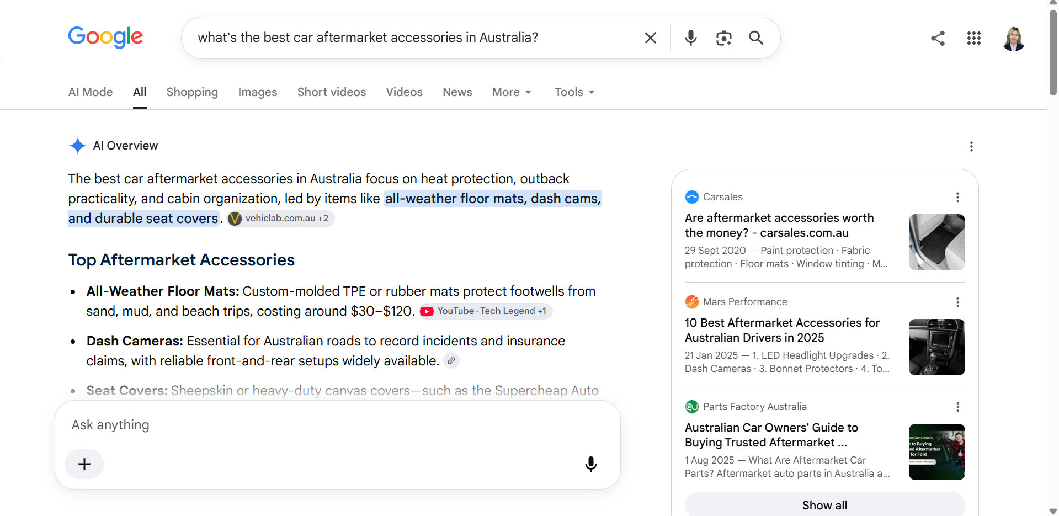Open Parts Factory Australia result options menu
Screen dimensions: 1059x516
point(957,407)
